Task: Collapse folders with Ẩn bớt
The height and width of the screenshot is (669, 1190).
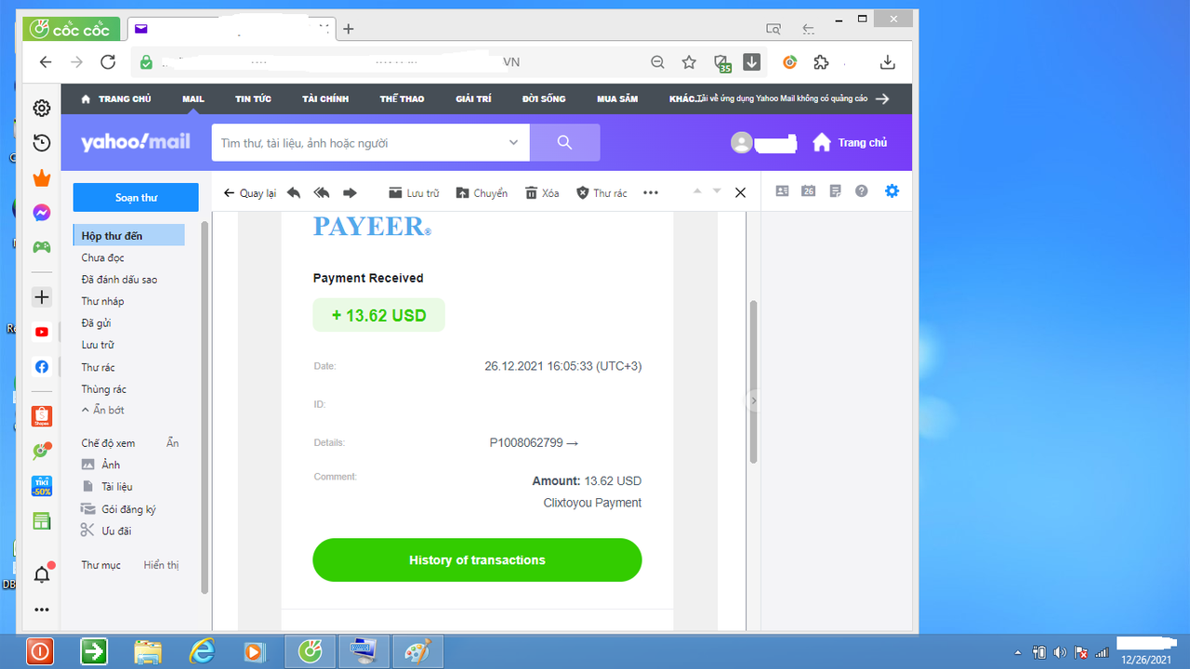Action: click(103, 410)
